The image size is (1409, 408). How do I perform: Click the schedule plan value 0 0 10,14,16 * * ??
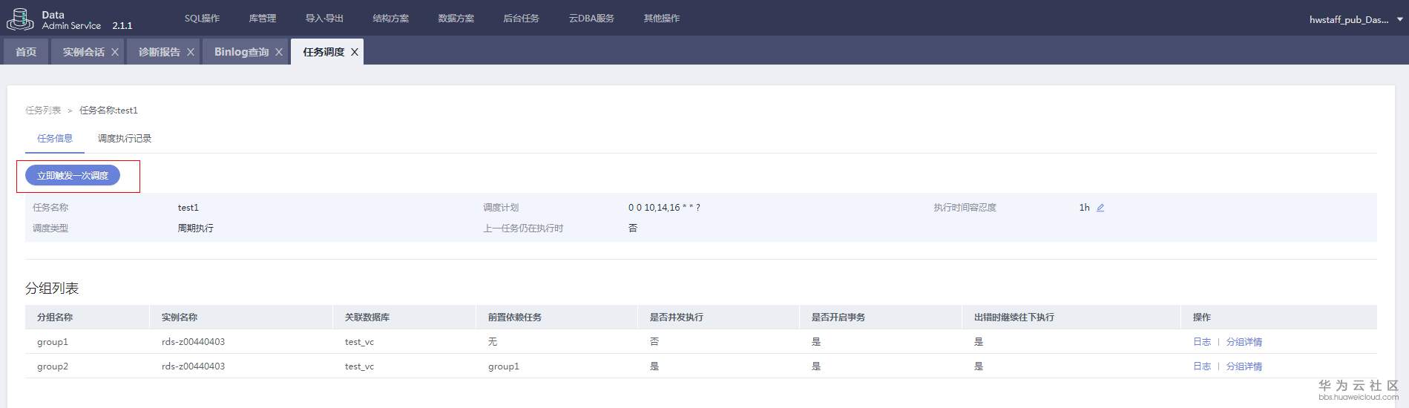(664, 208)
